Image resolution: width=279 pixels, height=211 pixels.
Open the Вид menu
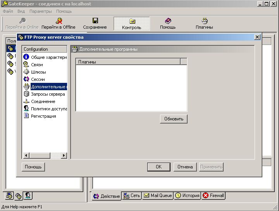21,11
